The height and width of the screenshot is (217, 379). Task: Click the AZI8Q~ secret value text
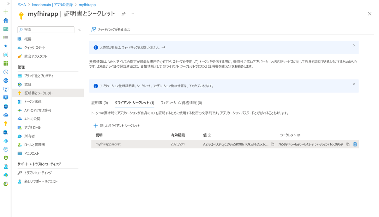click(236, 144)
